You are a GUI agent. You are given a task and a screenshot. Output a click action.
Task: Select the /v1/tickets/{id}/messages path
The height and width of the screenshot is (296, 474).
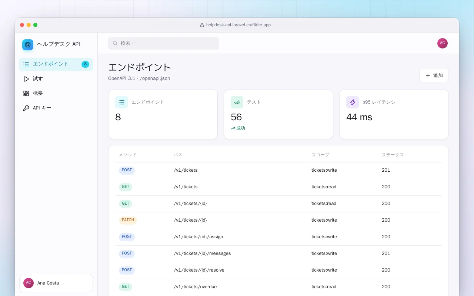(x=202, y=253)
